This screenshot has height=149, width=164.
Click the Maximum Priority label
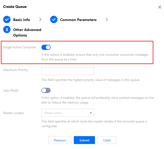click(16, 70)
